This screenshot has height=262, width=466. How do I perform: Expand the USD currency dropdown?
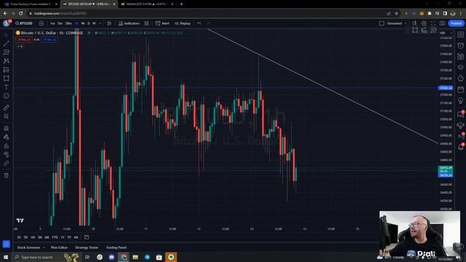[445, 33]
